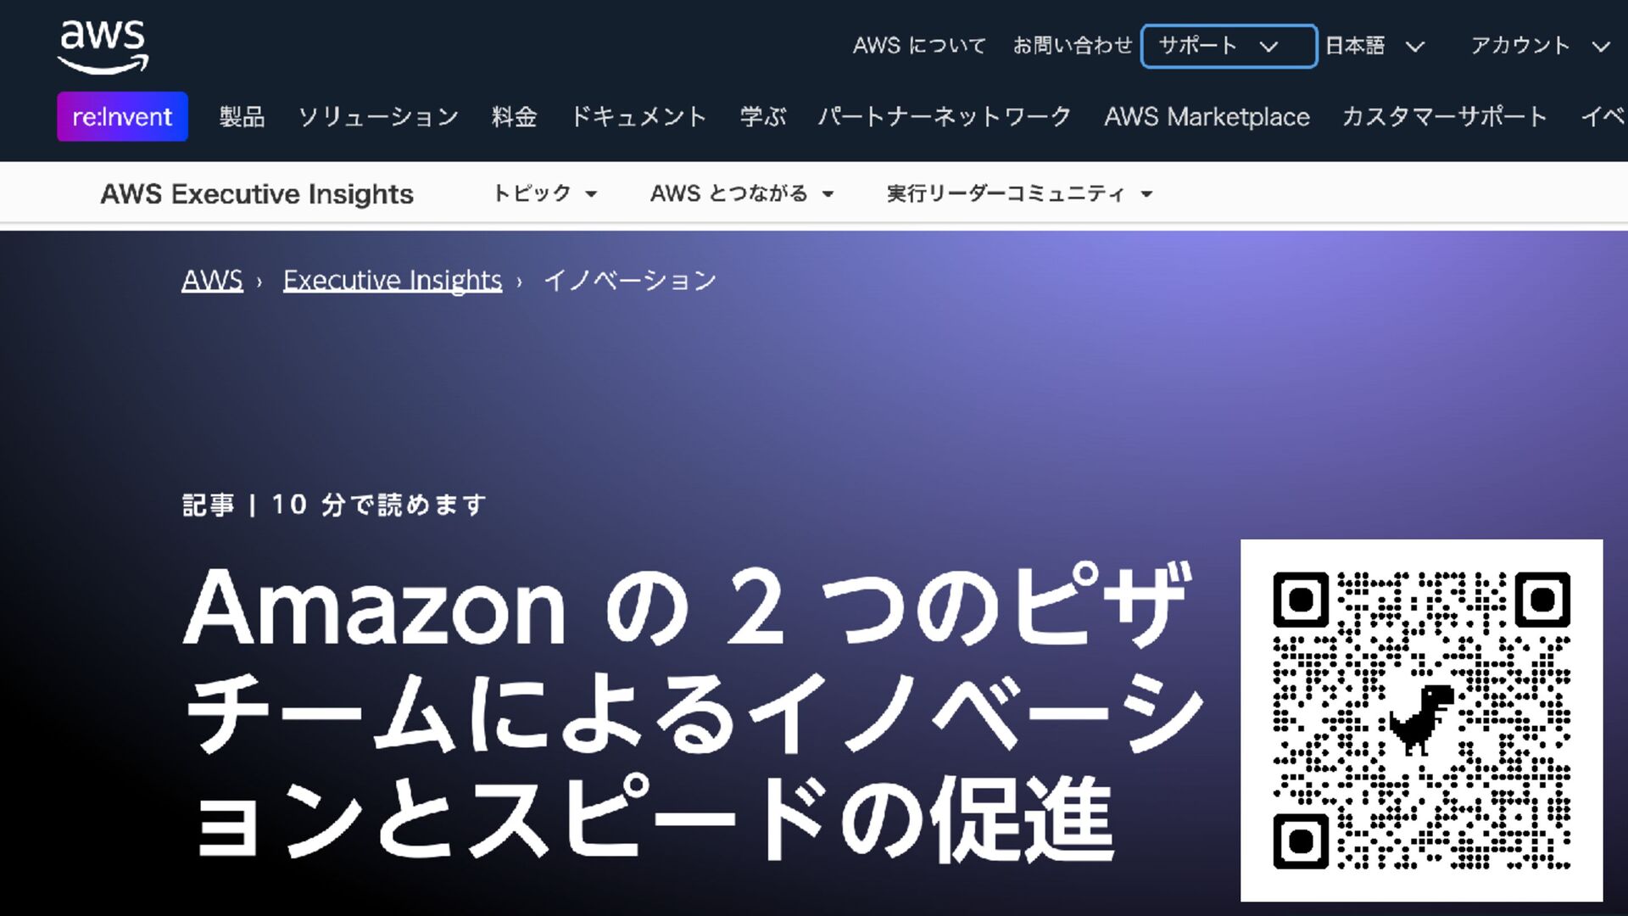Viewport: 1628px width, 916px height.
Task: Open パートナーネットワーク menu
Action: pyautogui.click(x=945, y=116)
